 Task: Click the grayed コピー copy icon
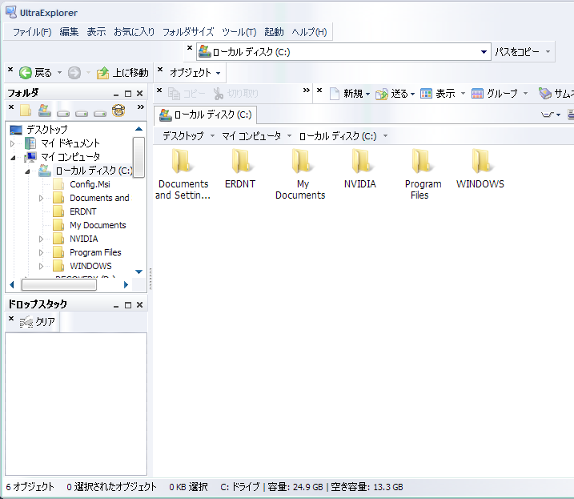tap(174, 94)
